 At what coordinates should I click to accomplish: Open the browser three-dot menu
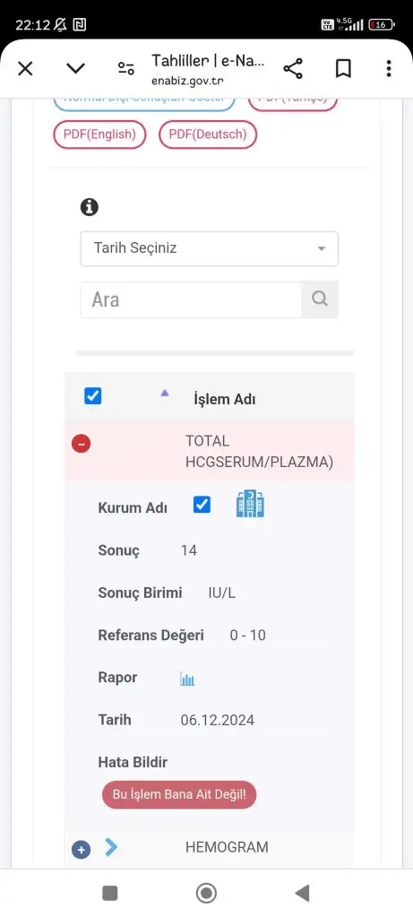389,69
